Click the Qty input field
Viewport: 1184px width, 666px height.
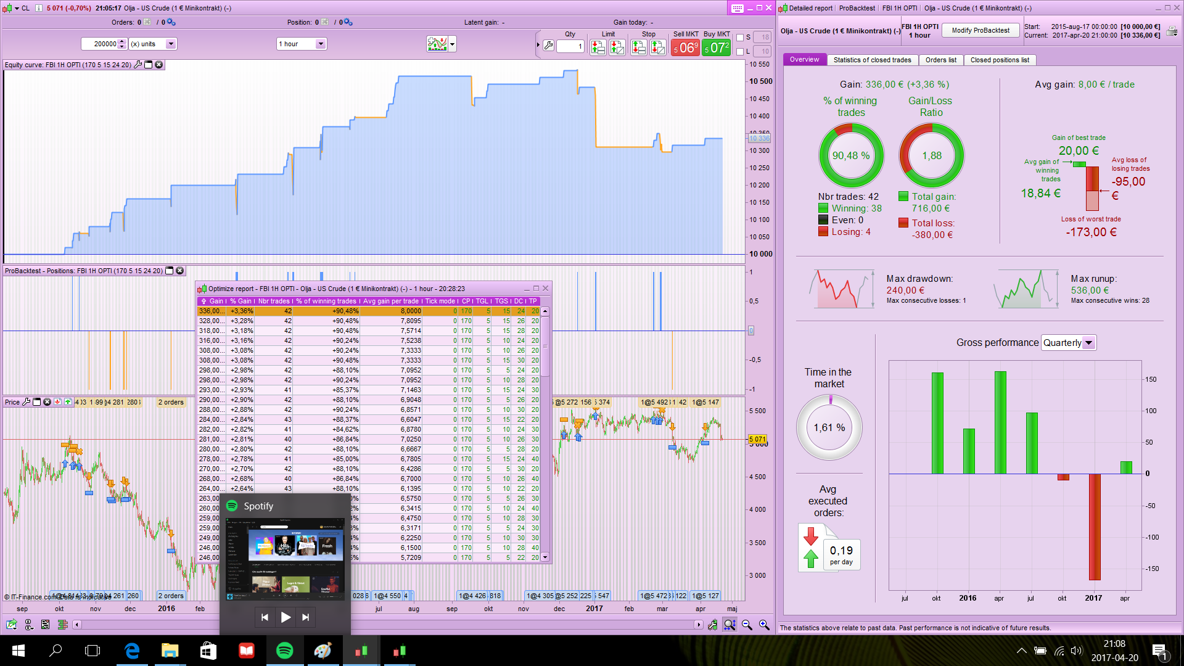[x=570, y=46]
